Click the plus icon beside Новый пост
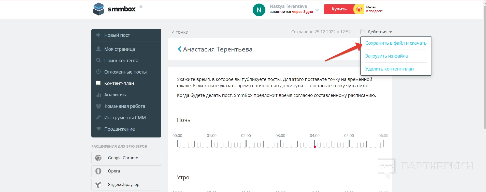This screenshot has height=192, width=486. click(98, 35)
